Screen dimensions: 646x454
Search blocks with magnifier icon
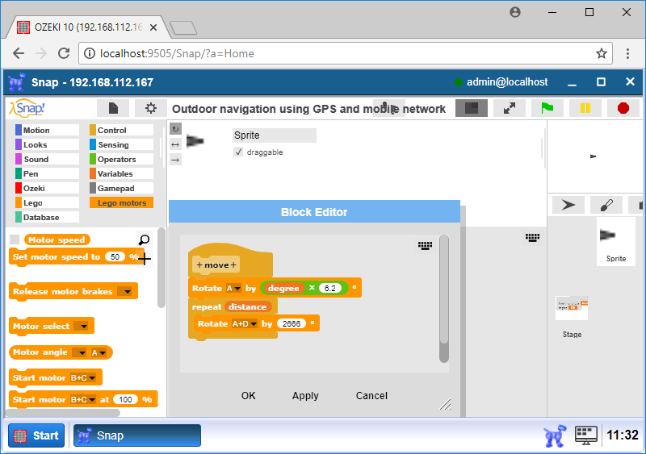144,239
